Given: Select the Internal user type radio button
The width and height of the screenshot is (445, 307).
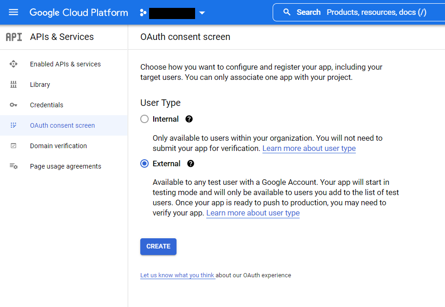Looking at the screenshot, I should pyautogui.click(x=144, y=119).
